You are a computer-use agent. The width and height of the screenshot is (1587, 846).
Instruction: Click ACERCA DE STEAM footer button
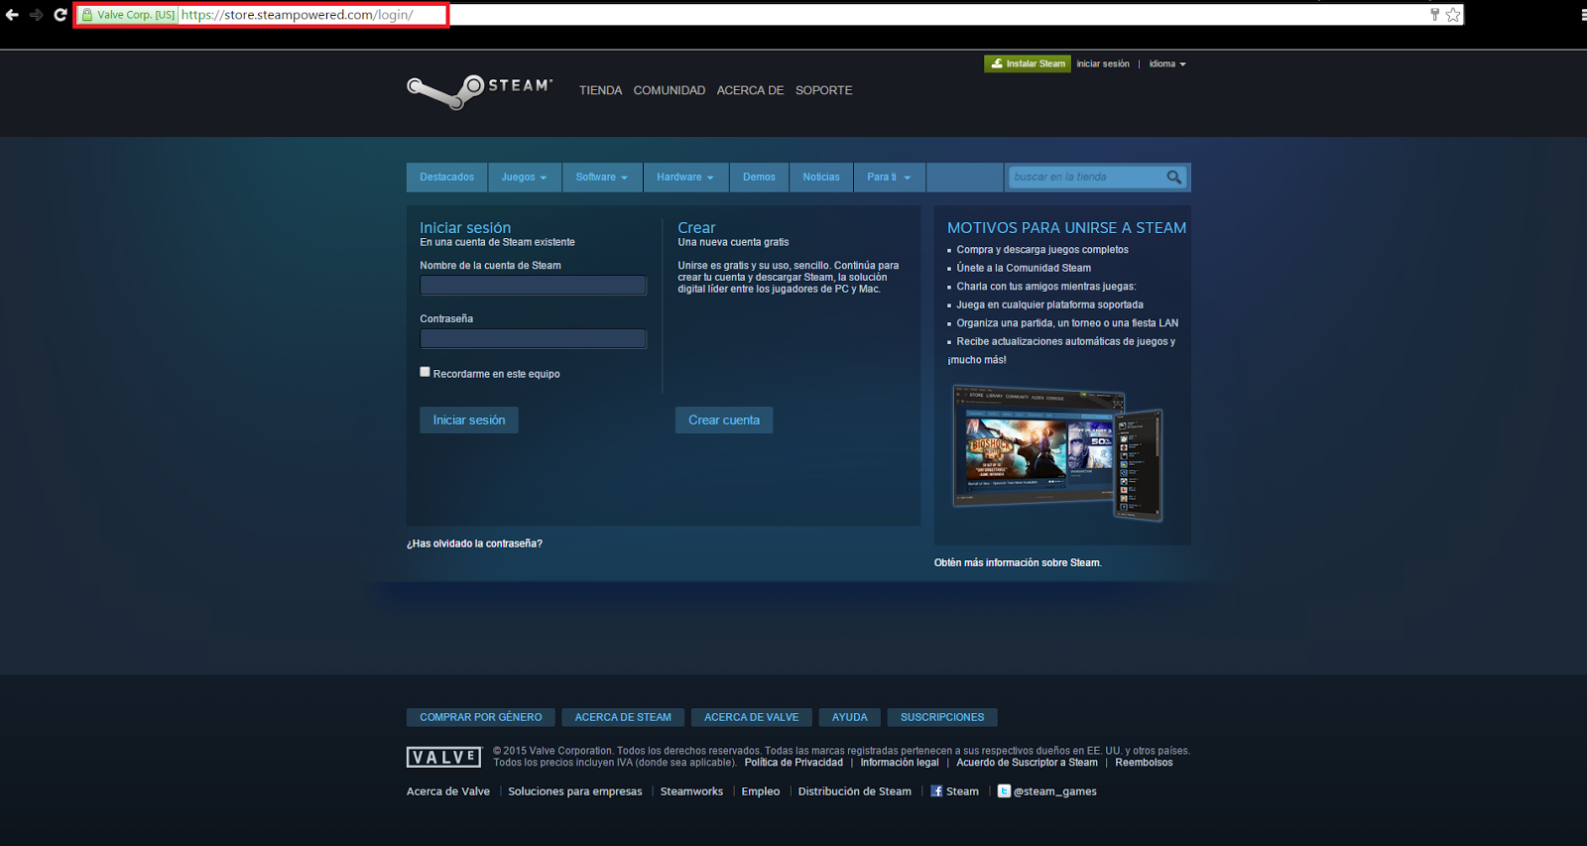pos(623,717)
